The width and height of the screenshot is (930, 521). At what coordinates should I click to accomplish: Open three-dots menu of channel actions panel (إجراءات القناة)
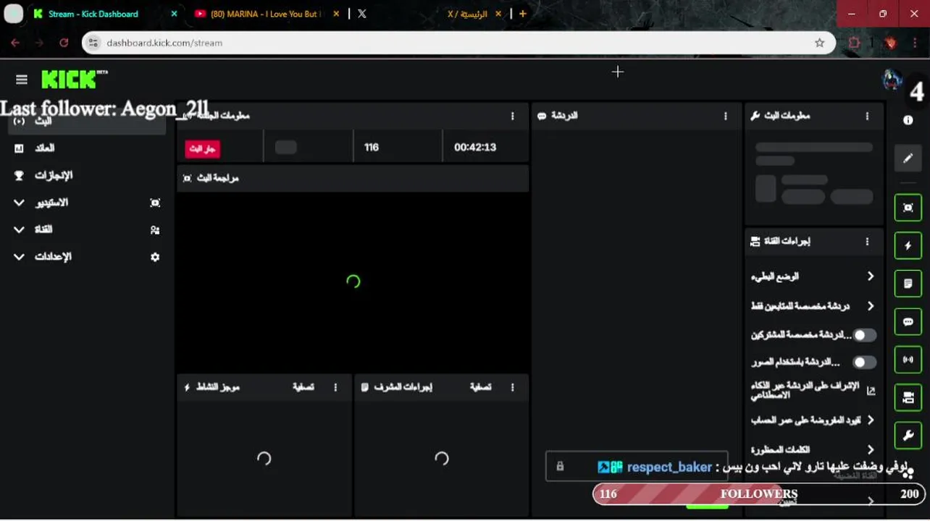pos(867,242)
